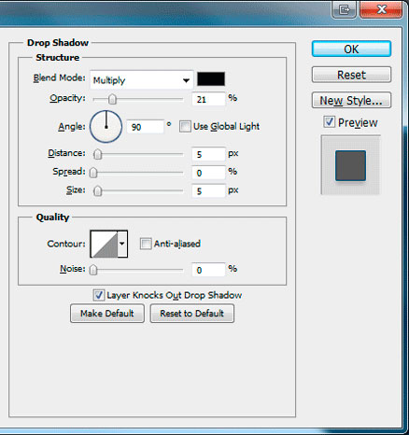Click the Distance slider handle
The image size is (409, 435).
98,154
